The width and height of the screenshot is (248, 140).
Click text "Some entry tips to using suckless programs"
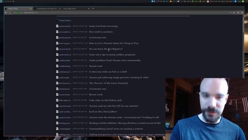[x=112, y=54]
